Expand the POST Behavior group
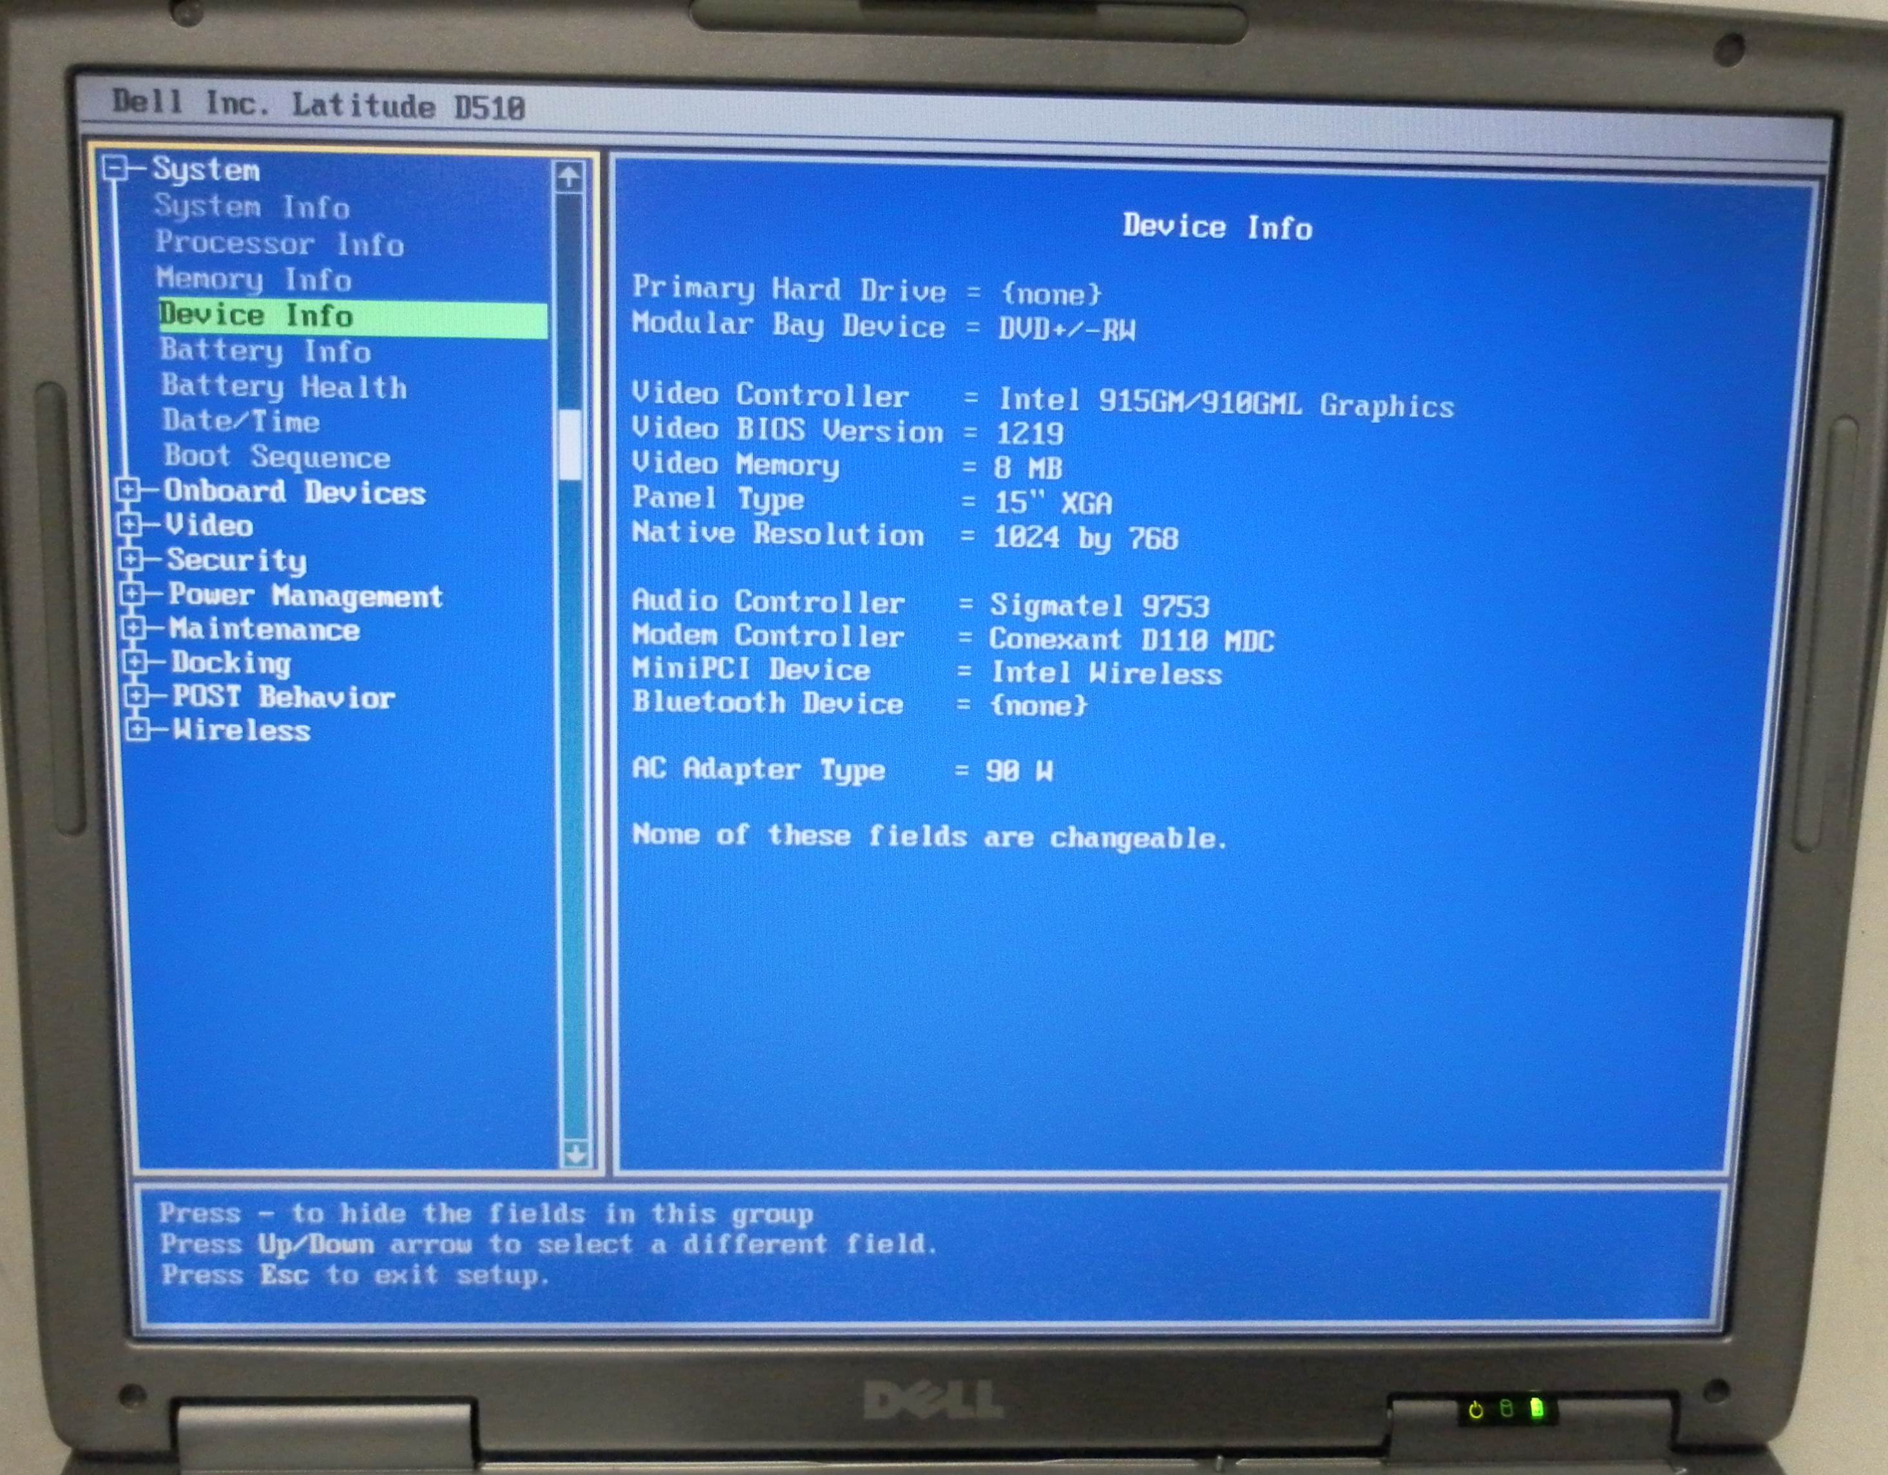 (137, 696)
